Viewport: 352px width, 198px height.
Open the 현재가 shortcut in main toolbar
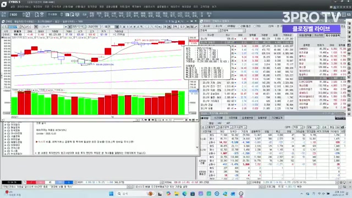pyautogui.click(x=99, y=15)
